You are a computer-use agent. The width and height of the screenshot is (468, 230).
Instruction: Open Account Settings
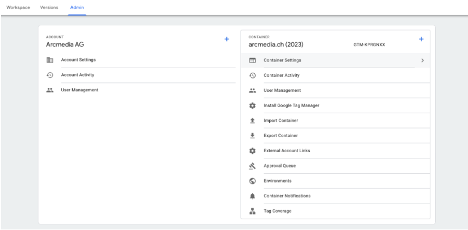(x=78, y=60)
